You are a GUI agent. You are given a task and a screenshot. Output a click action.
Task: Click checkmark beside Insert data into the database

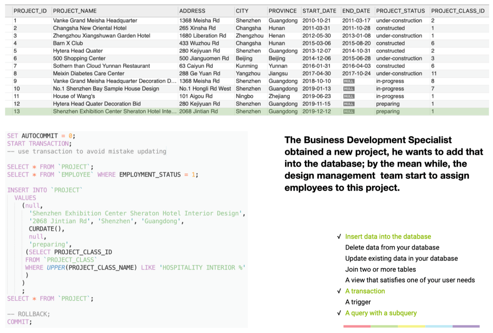(x=339, y=237)
